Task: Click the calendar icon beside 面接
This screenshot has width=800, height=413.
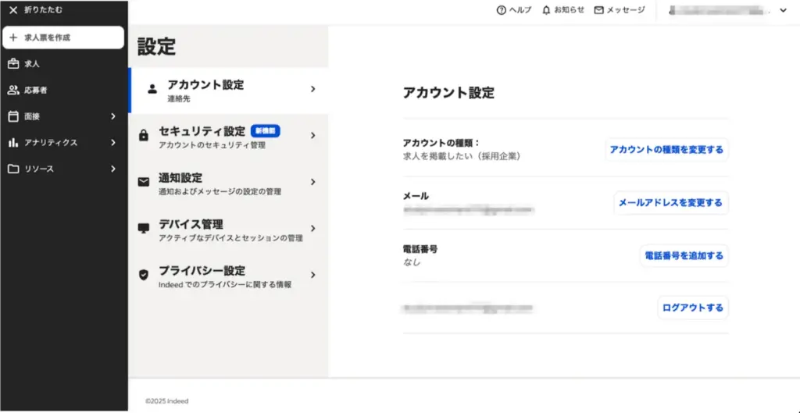Action: pyautogui.click(x=13, y=116)
